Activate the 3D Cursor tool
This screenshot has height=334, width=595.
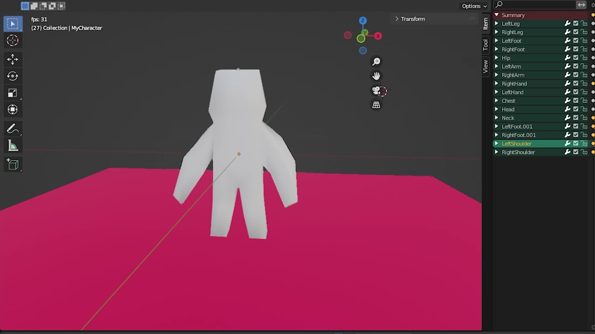click(x=13, y=41)
